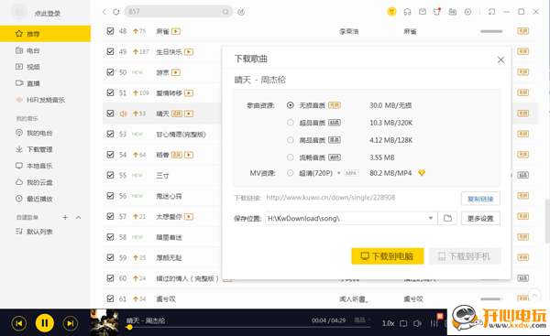The image size is (550, 336).
Task: Open the 1.0x playback speed selector
Action: [x=388, y=323]
